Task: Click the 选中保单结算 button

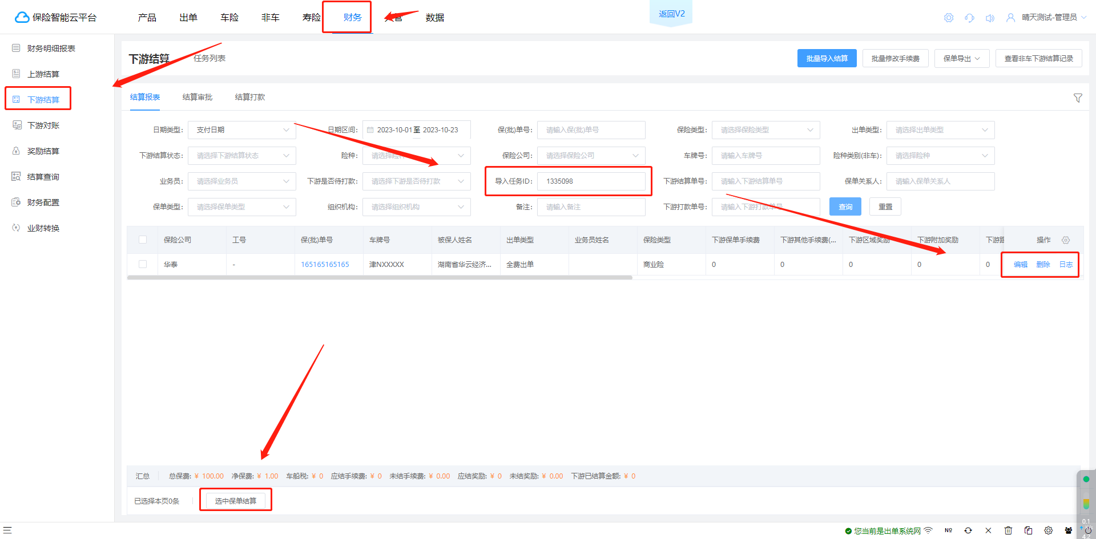Action: 236,501
